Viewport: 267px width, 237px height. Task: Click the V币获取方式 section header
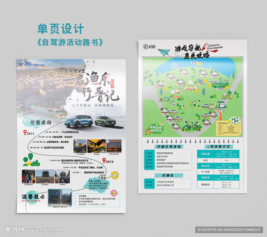[219, 147]
